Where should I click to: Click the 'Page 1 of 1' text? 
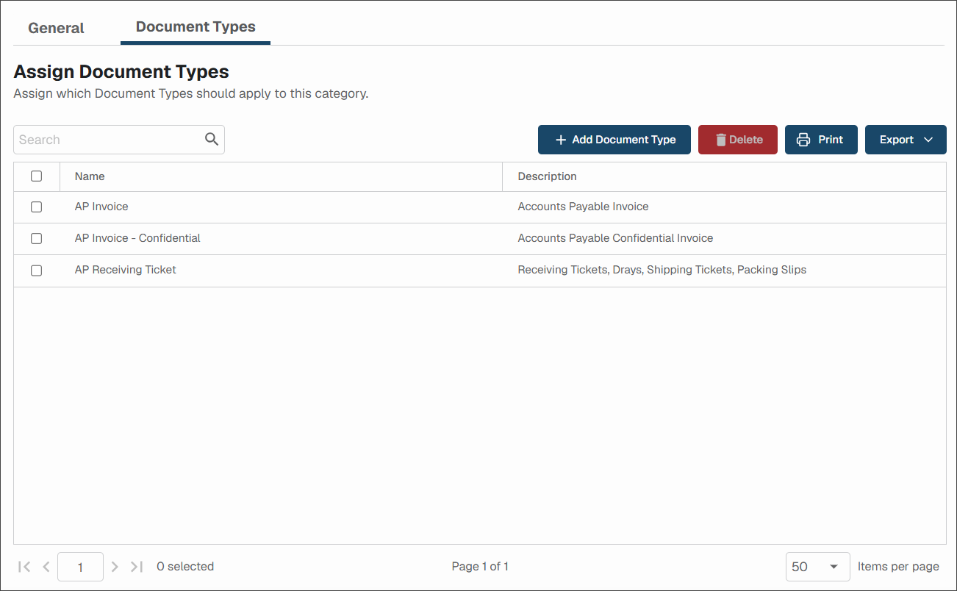coord(480,567)
